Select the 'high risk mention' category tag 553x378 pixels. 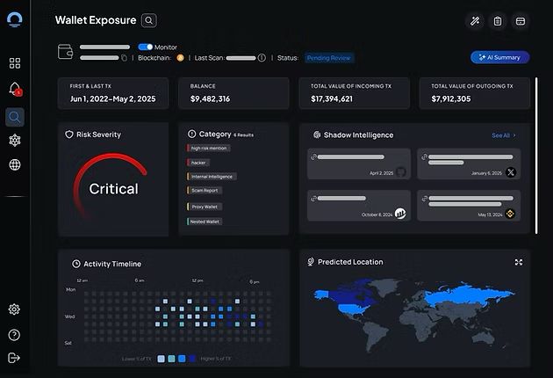click(x=211, y=148)
